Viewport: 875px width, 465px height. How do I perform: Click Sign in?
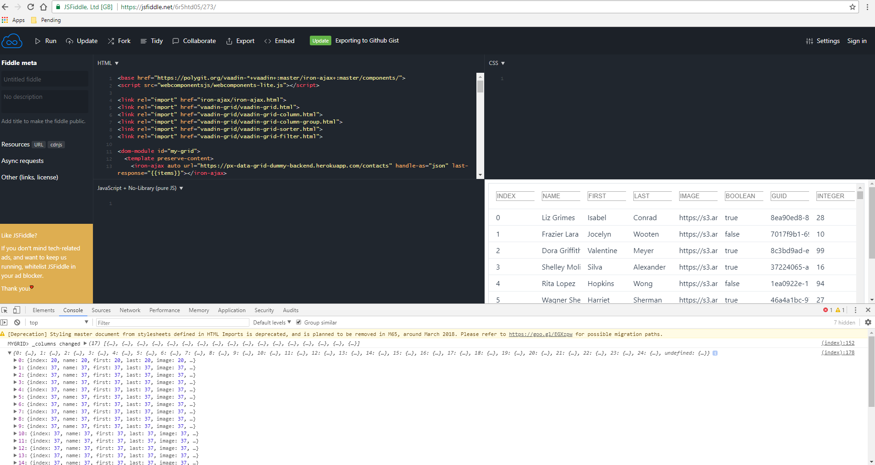pyautogui.click(x=857, y=41)
